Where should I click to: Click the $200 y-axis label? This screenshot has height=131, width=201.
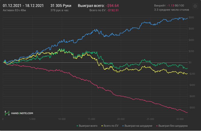(x=191, y=51)
